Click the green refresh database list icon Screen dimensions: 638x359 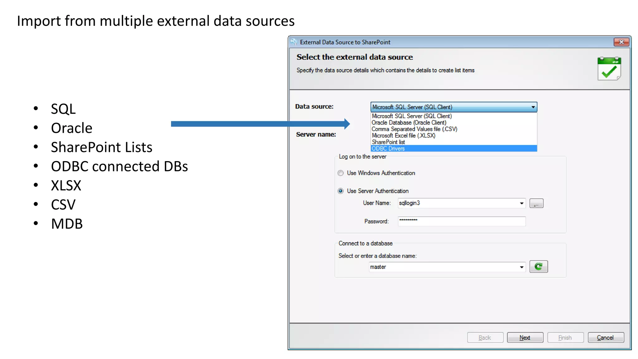pyautogui.click(x=538, y=267)
